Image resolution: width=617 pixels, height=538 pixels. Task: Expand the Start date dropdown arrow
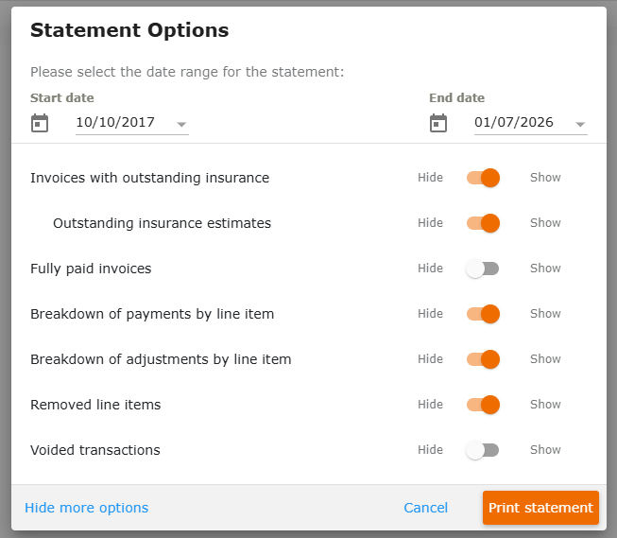[181, 125]
